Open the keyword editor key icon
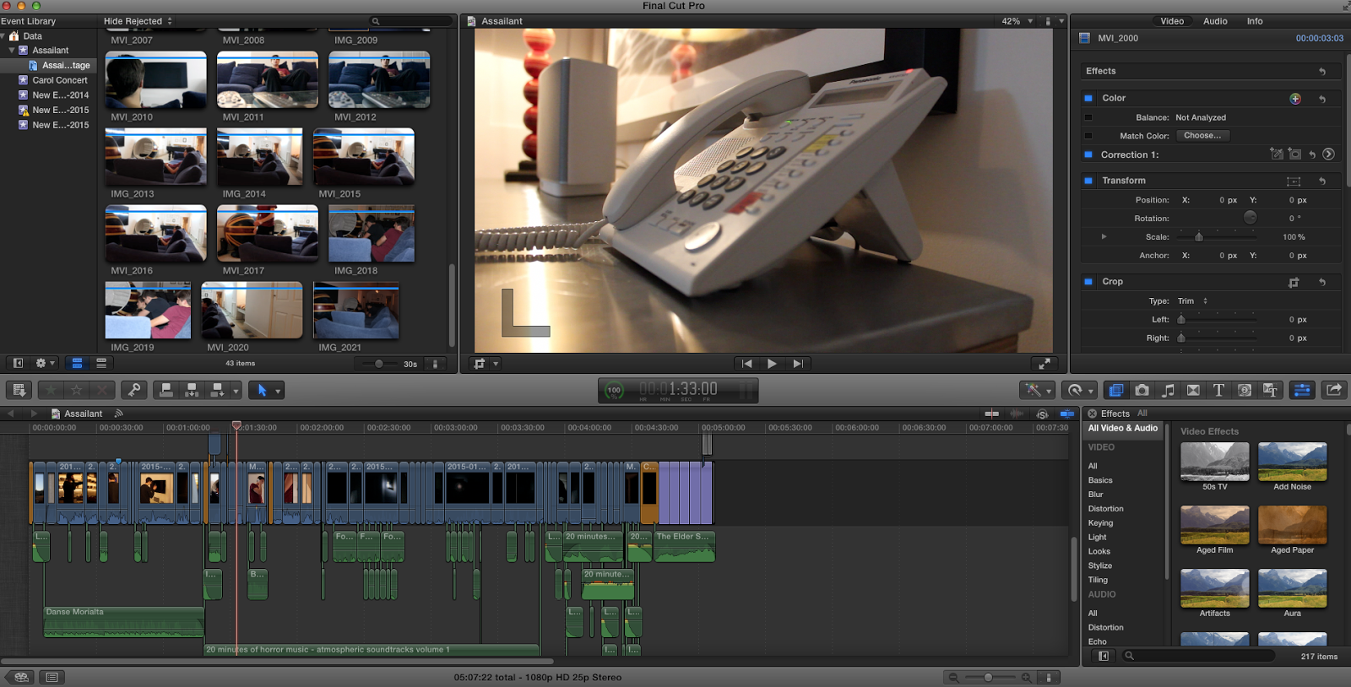 click(x=133, y=390)
